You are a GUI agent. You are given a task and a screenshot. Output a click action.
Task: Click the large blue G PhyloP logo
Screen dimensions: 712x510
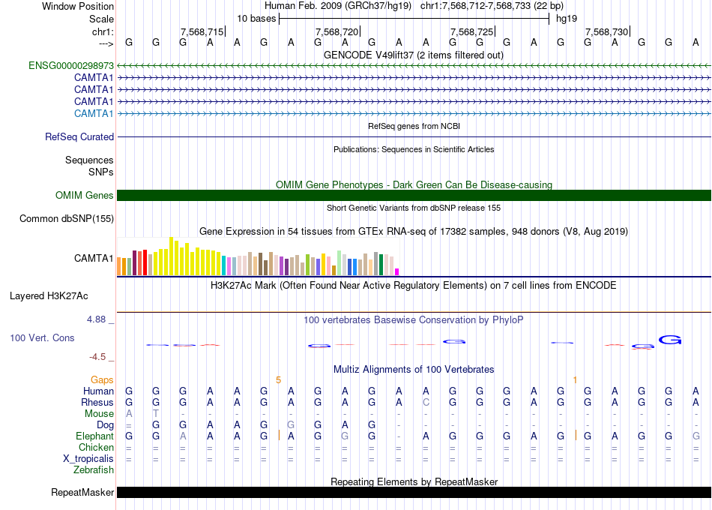click(x=669, y=340)
